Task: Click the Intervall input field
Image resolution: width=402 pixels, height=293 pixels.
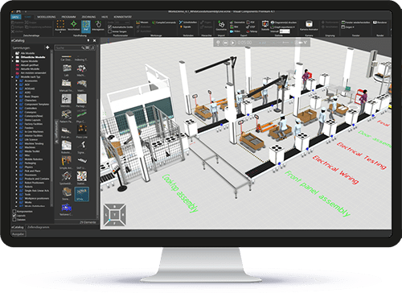Action: (285, 31)
